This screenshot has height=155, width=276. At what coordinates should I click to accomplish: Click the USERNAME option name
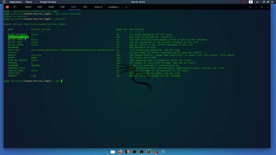(x=13, y=65)
